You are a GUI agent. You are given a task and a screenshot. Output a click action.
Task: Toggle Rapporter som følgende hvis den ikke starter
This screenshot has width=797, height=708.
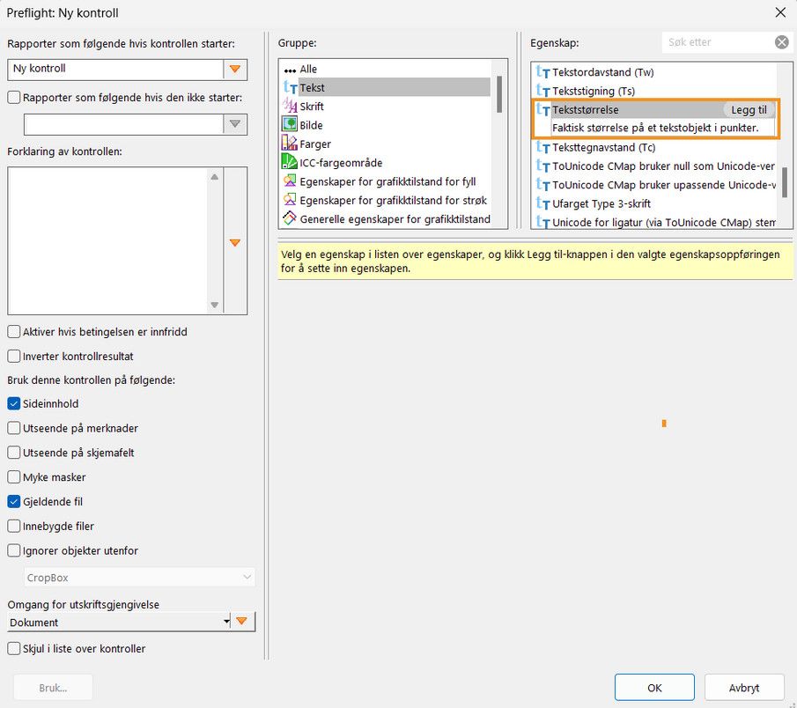coord(14,97)
